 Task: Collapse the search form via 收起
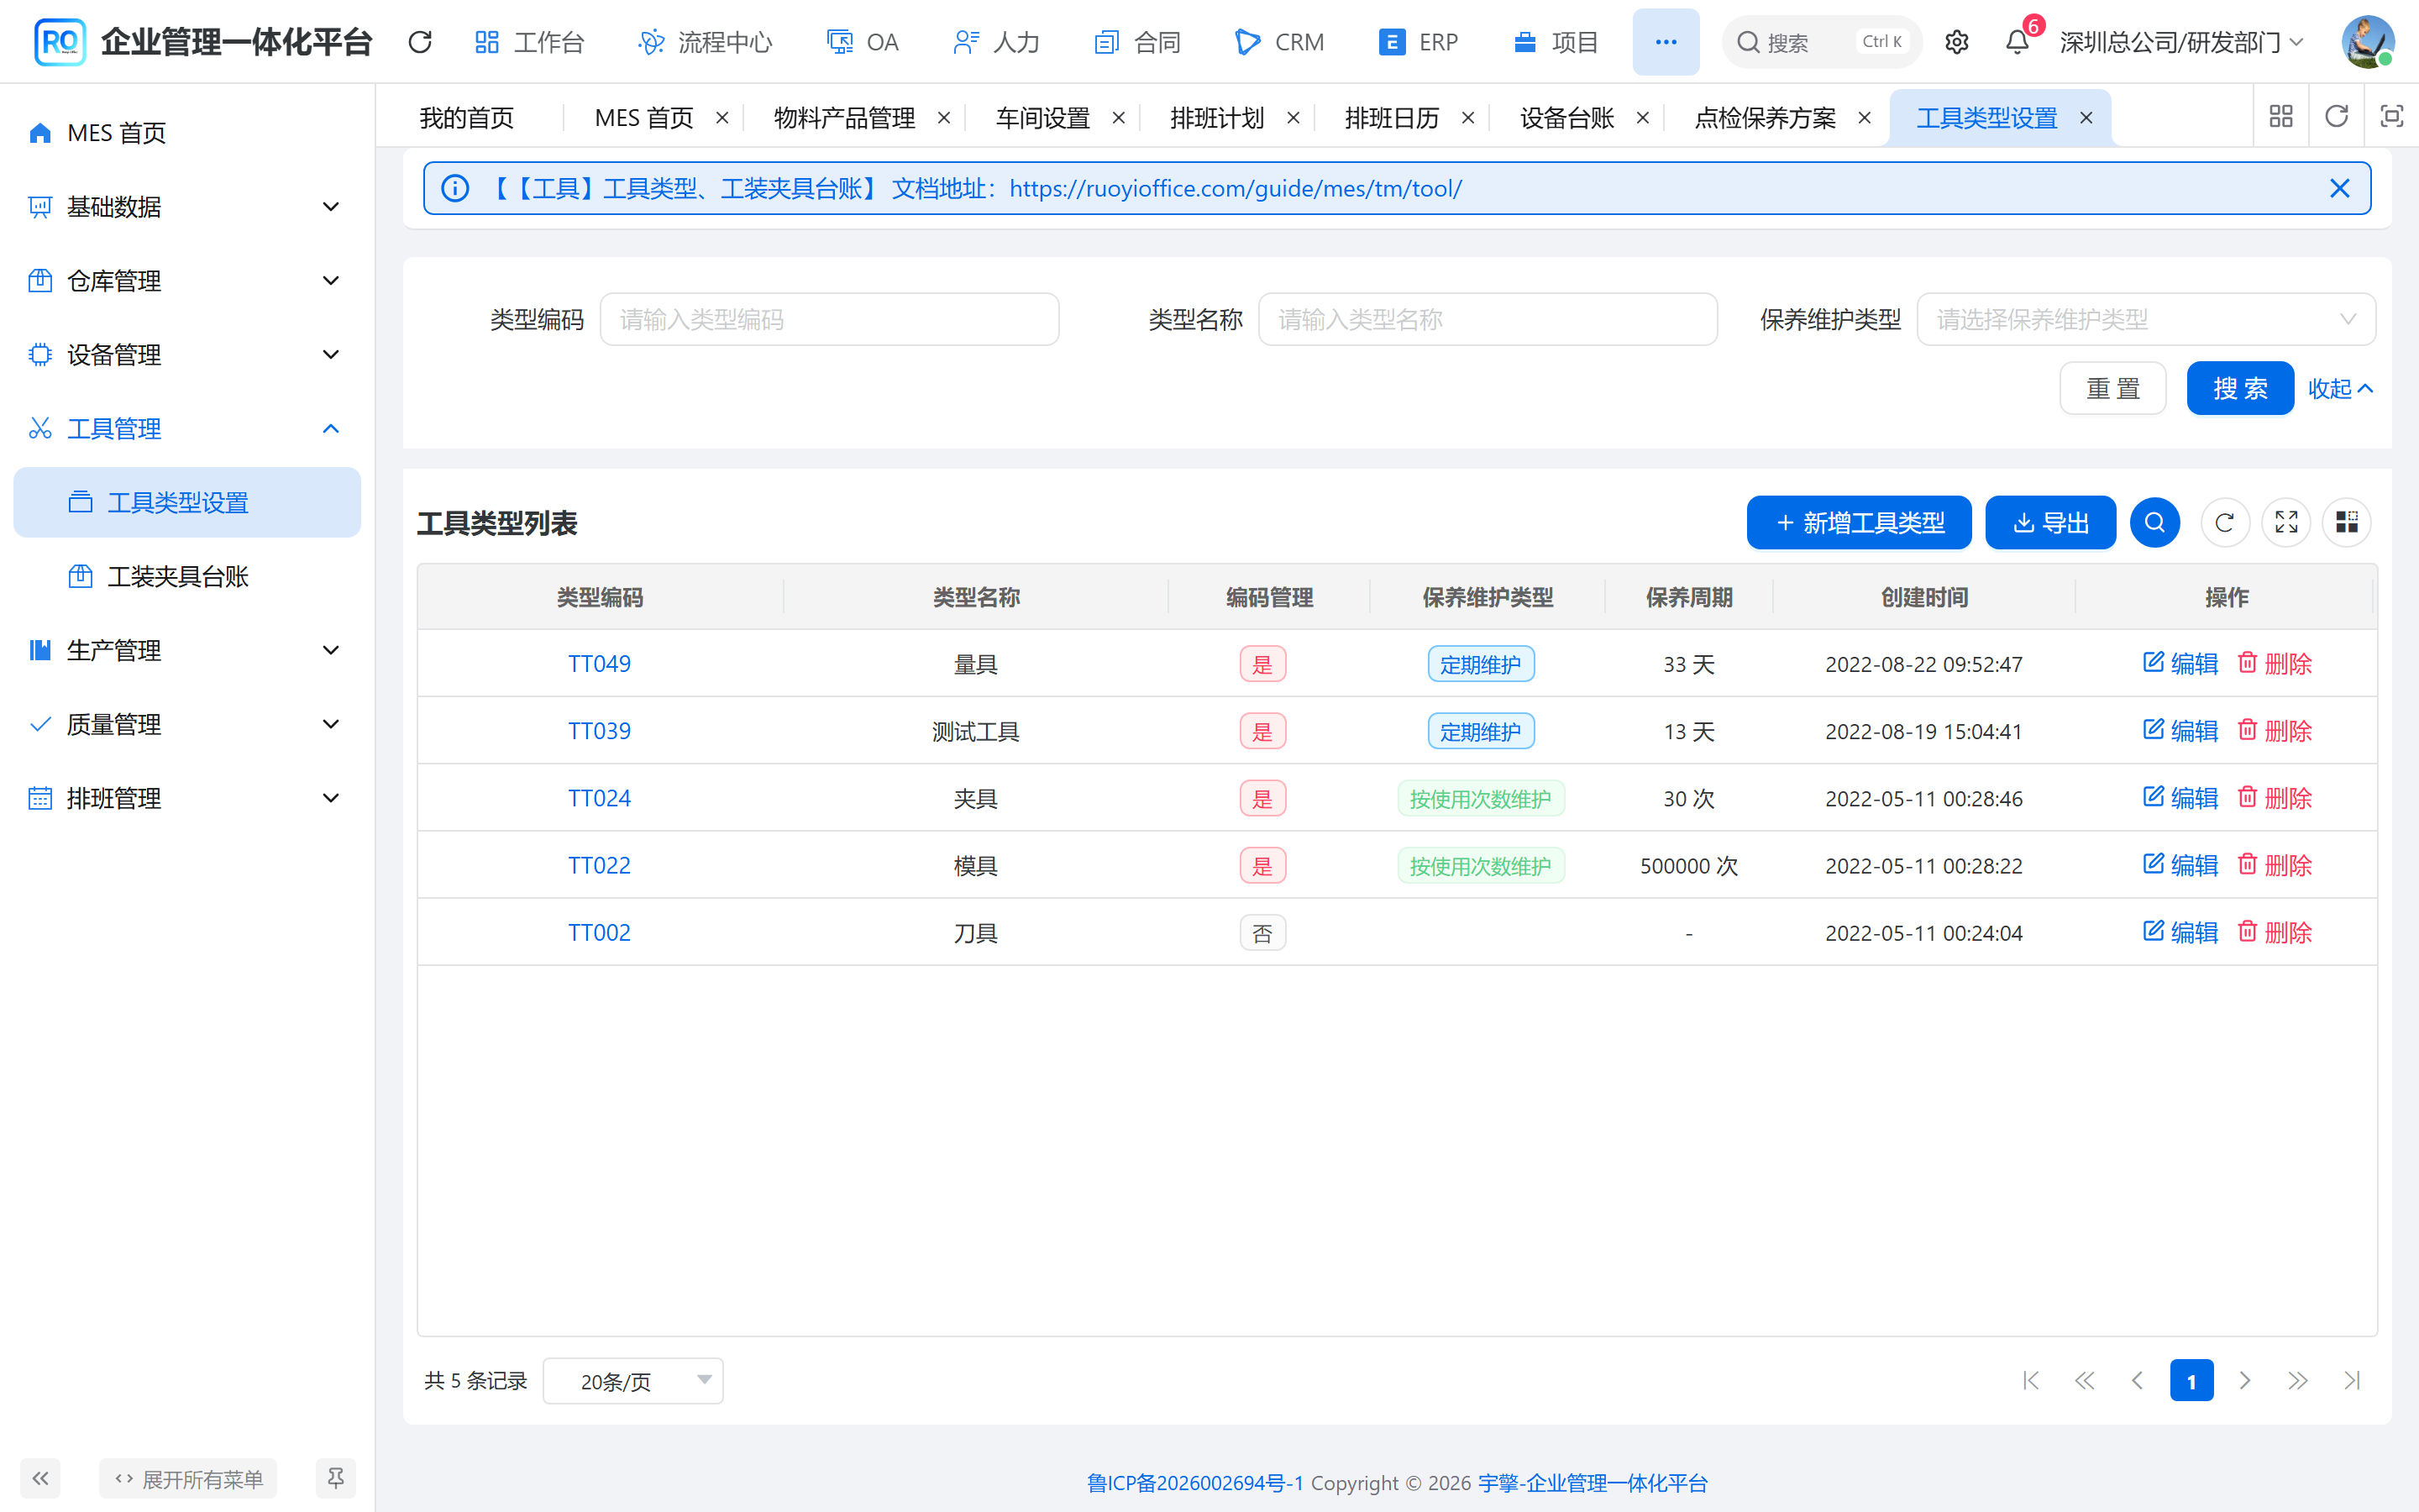tap(2340, 388)
